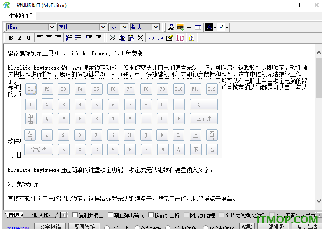Open the help question mark icon
The image size is (322, 229).
coord(191,38)
